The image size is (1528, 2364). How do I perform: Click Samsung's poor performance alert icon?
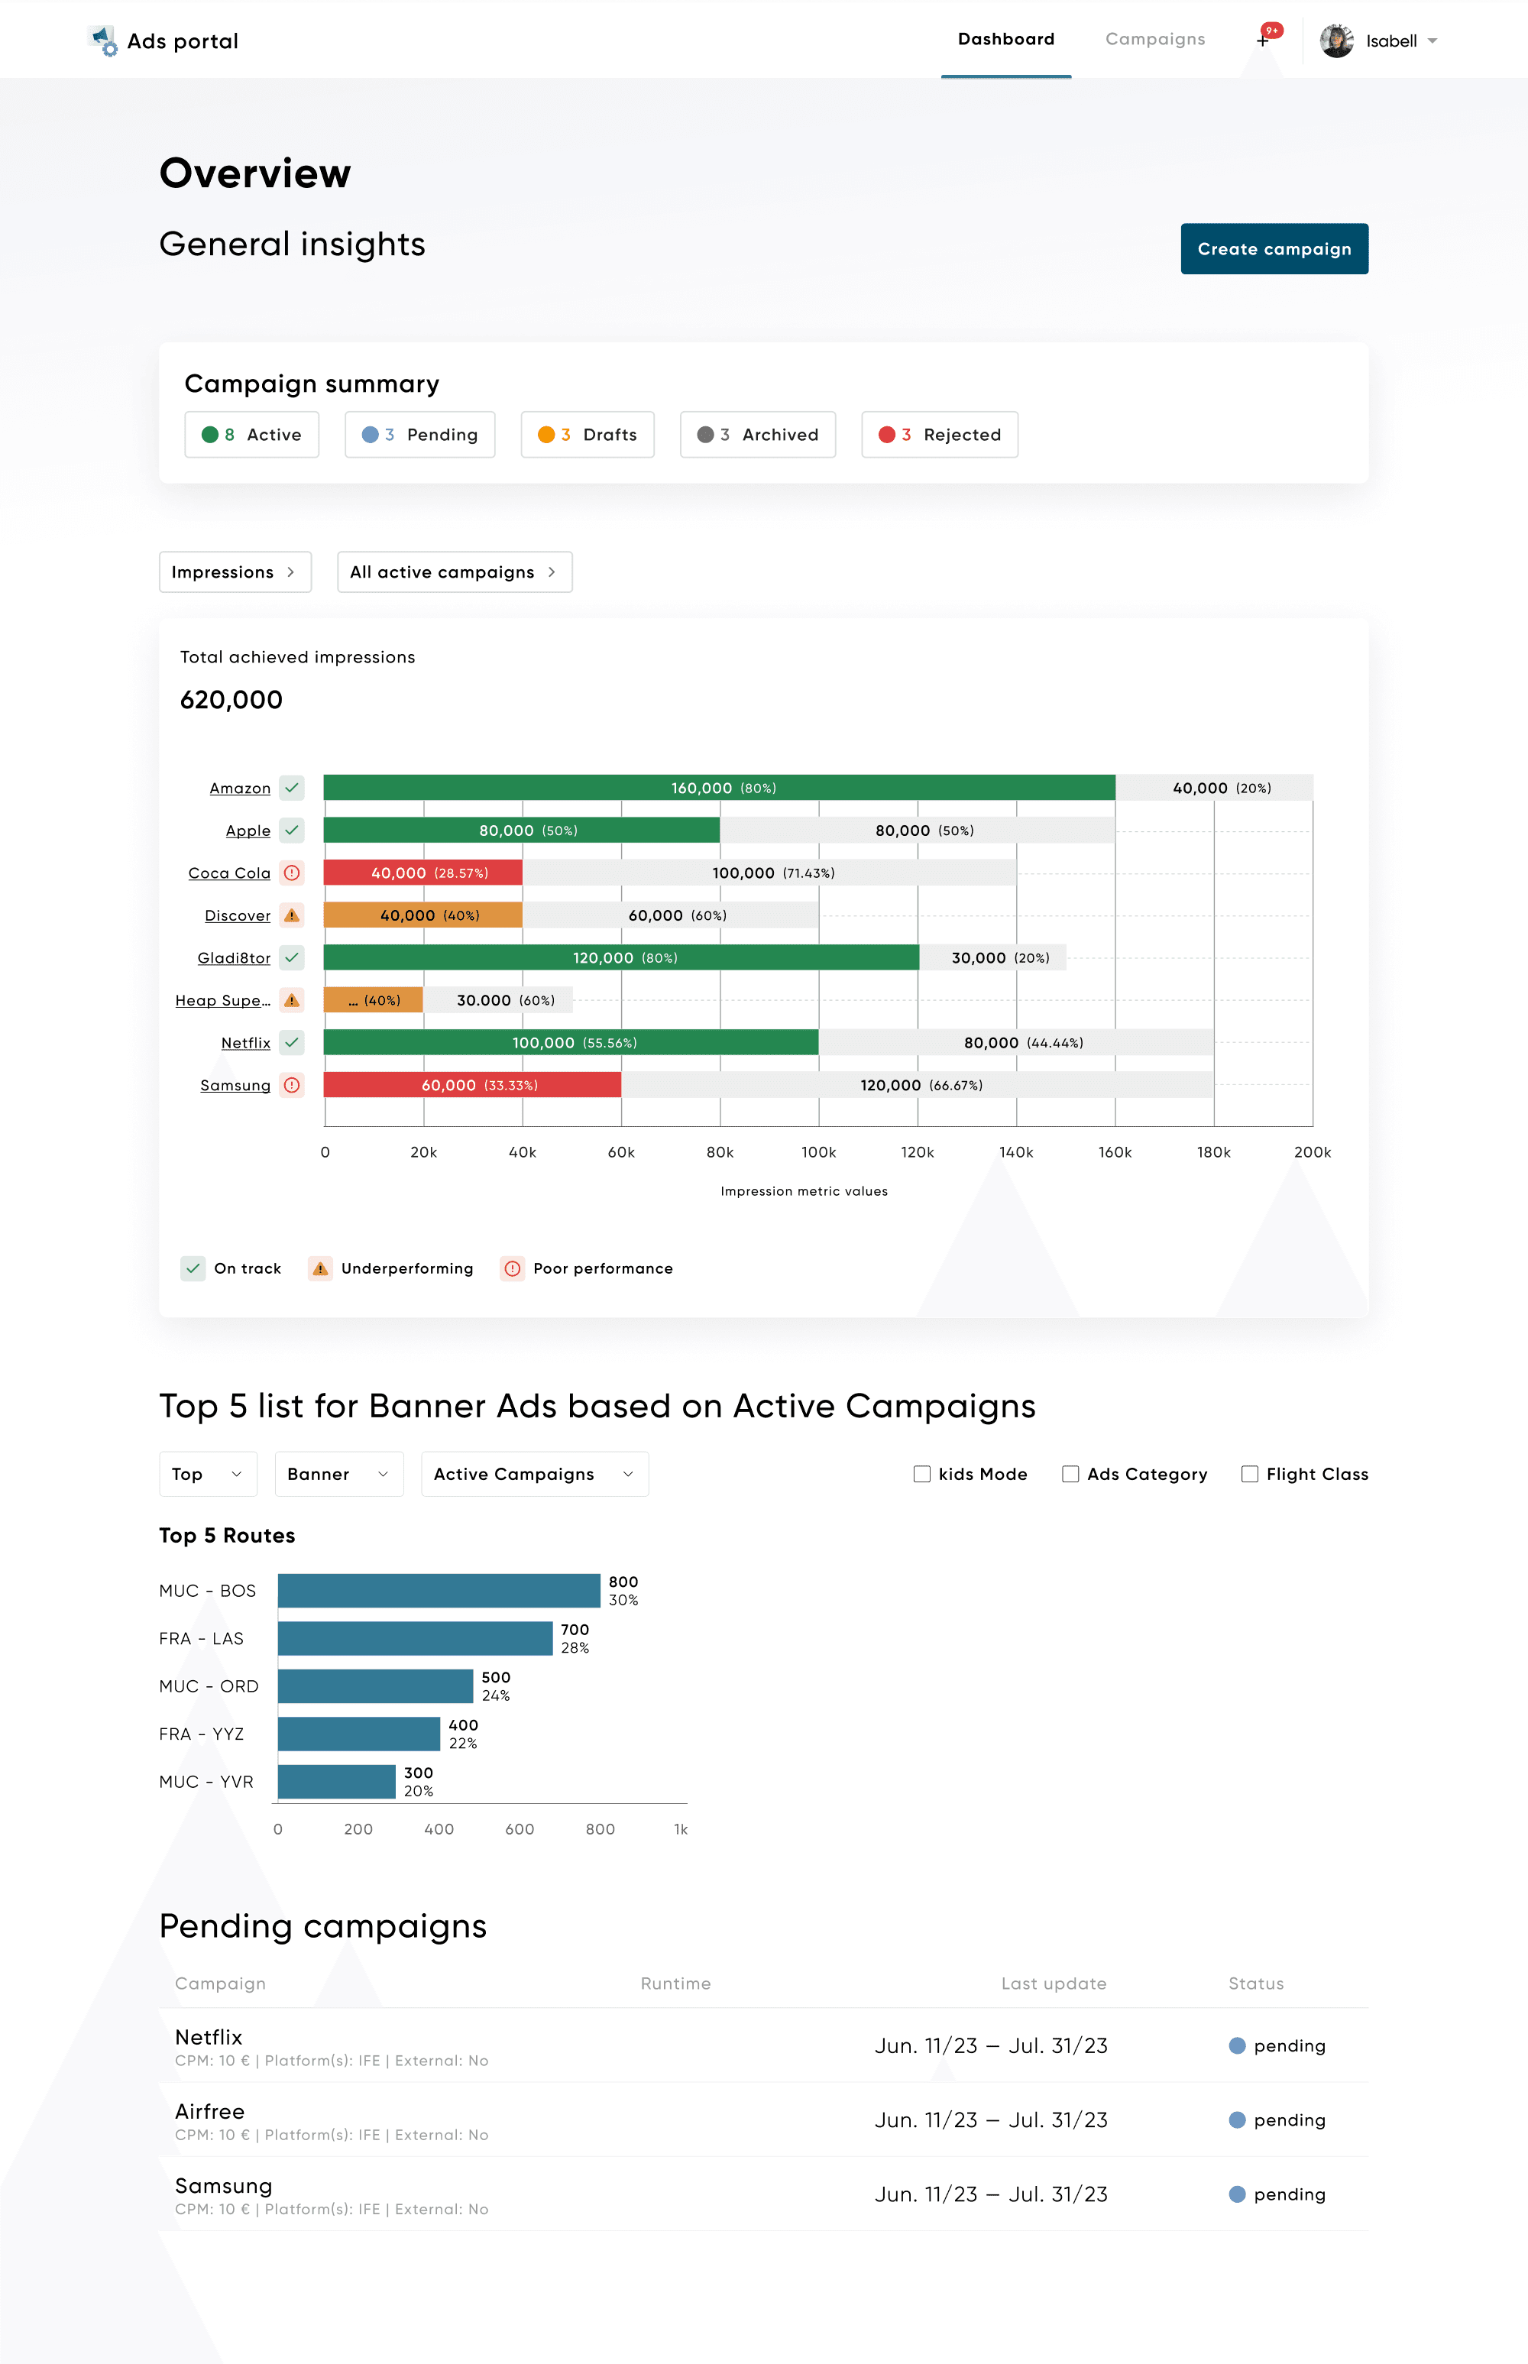[292, 1085]
